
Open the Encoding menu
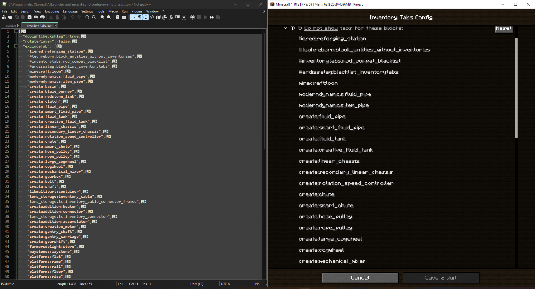tap(52, 11)
